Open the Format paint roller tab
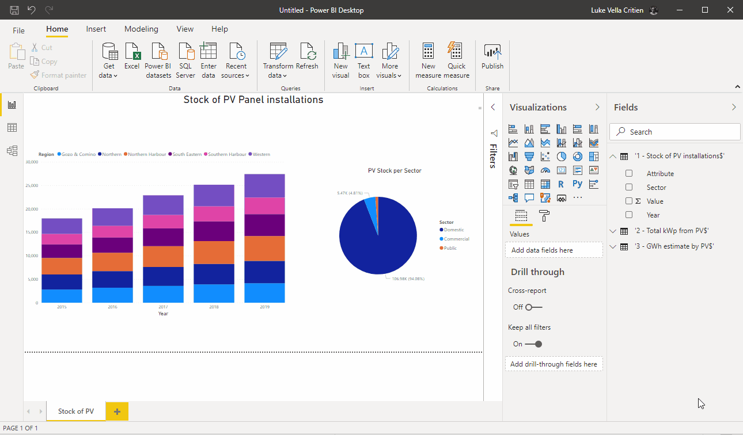The height and width of the screenshot is (435, 743). point(544,216)
